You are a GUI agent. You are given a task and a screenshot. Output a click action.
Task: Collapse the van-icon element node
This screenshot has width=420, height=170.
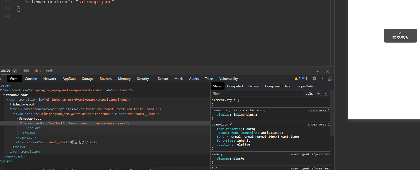tap(14, 114)
